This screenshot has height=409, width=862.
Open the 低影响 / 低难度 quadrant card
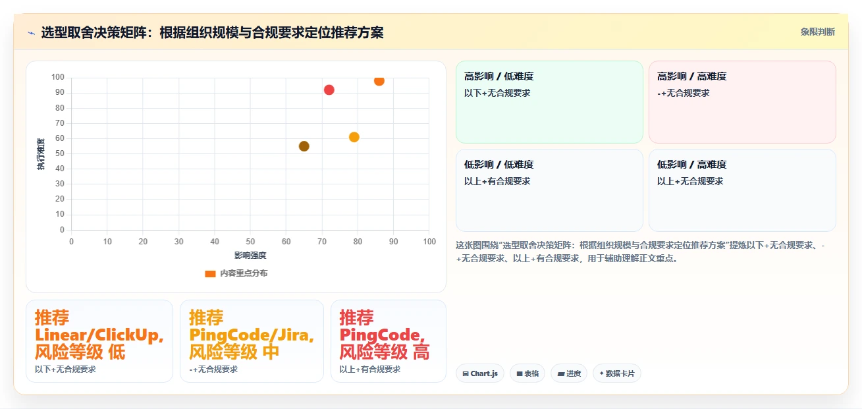(x=549, y=190)
